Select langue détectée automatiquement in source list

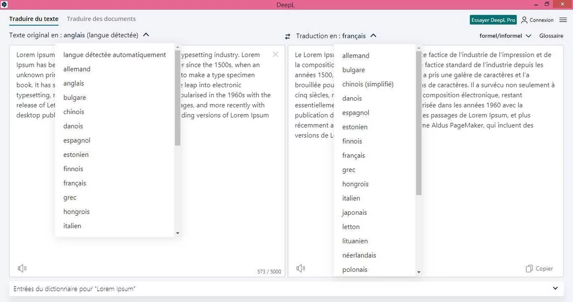click(115, 55)
